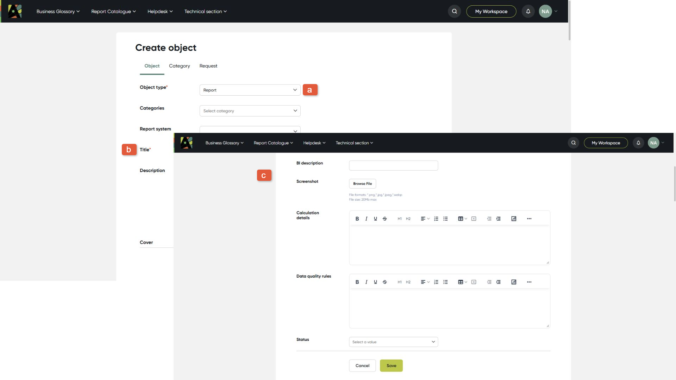Viewport: 676px width, 380px height.
Task: Open table options in Data quality rules
Action: click(x=462, y=282)
